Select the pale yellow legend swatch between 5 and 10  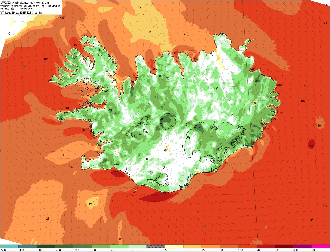pyautogui.click(x=174, y=246)
